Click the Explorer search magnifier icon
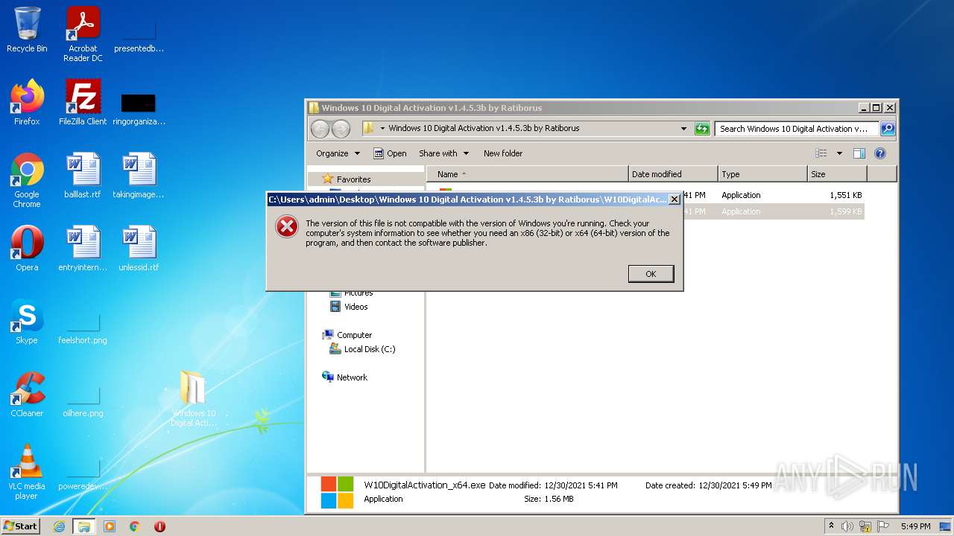Image resolution: width=954 pixels, height=536 pixels. 887,129
